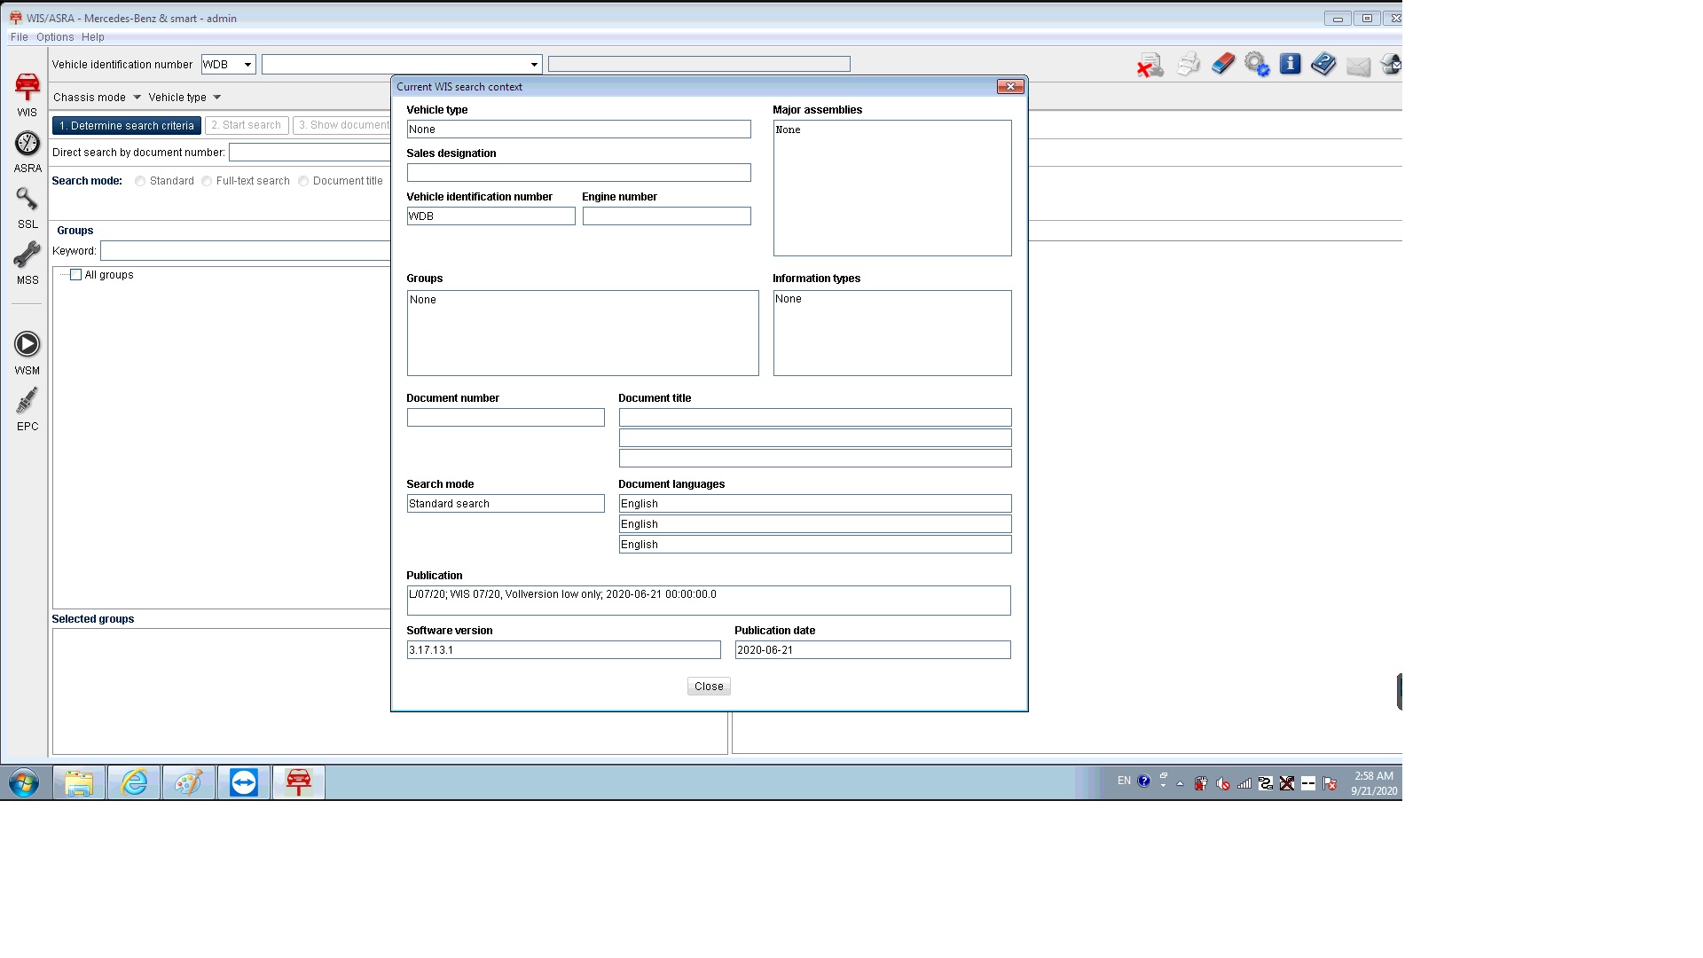Viewport: 1703px width, 958px height.
Task: Open the help book icon
Action: [x=1323, y=64]
